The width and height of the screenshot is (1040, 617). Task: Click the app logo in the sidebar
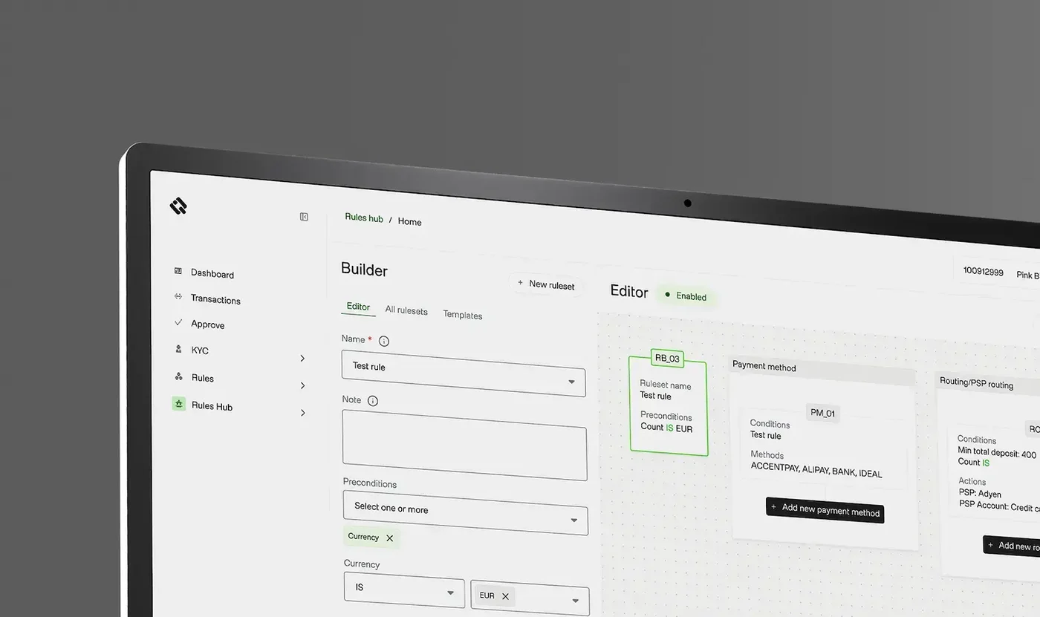tap(178, 206)
